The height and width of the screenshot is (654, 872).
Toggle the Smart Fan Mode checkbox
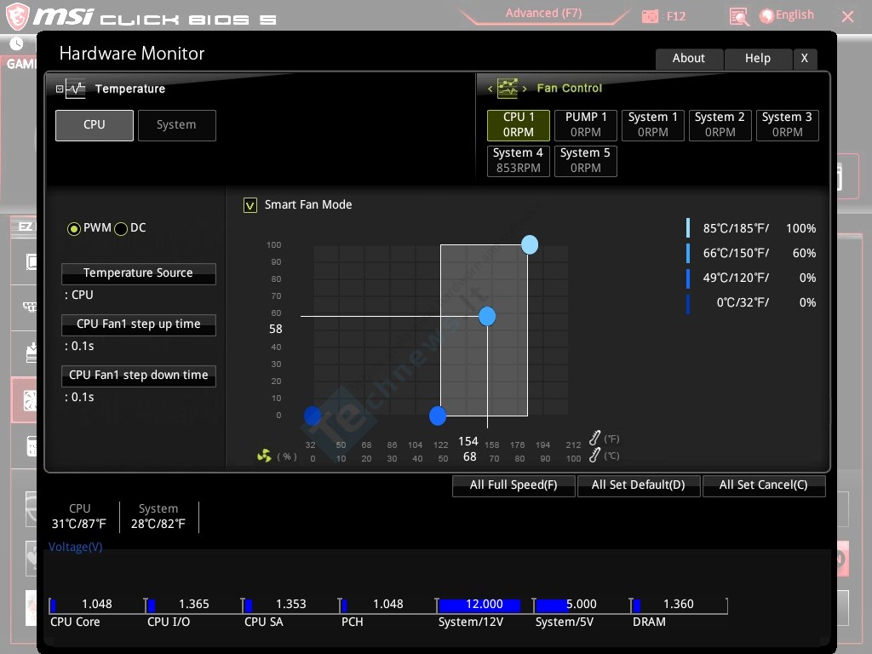(x=250, y=205)
